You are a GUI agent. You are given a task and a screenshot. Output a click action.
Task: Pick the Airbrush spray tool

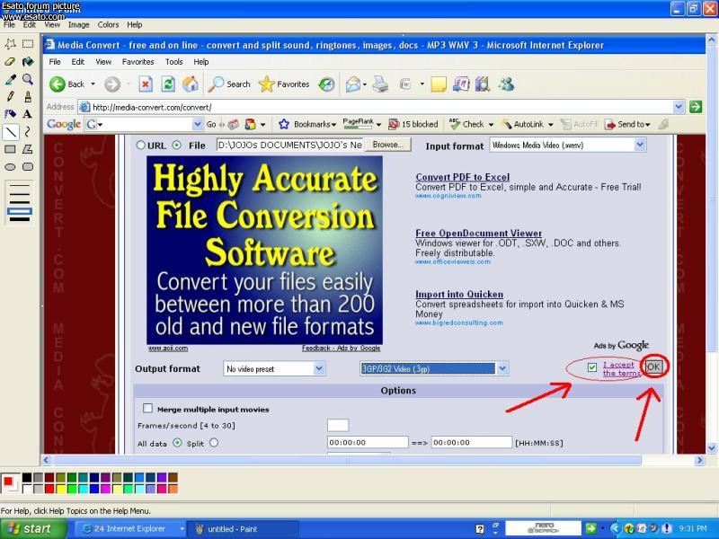click(x=10, y=114)
